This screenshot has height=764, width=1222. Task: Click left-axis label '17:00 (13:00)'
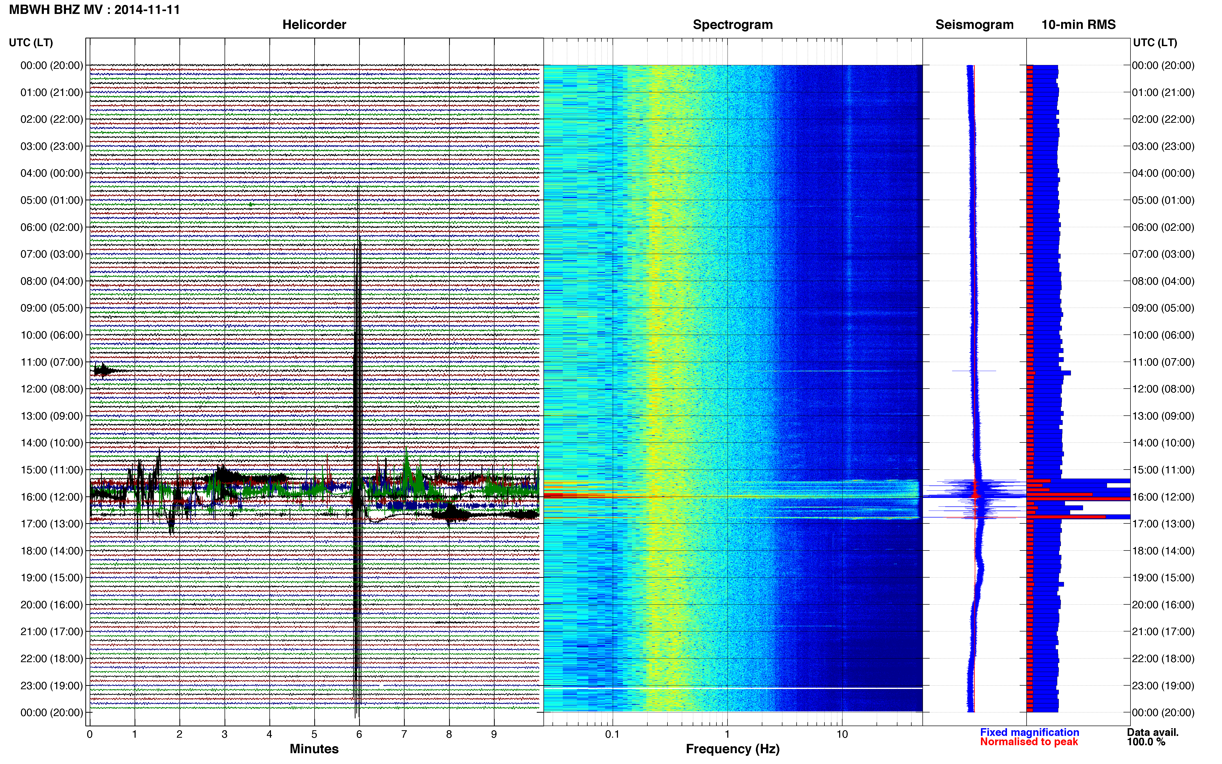(x=52, y=524)
